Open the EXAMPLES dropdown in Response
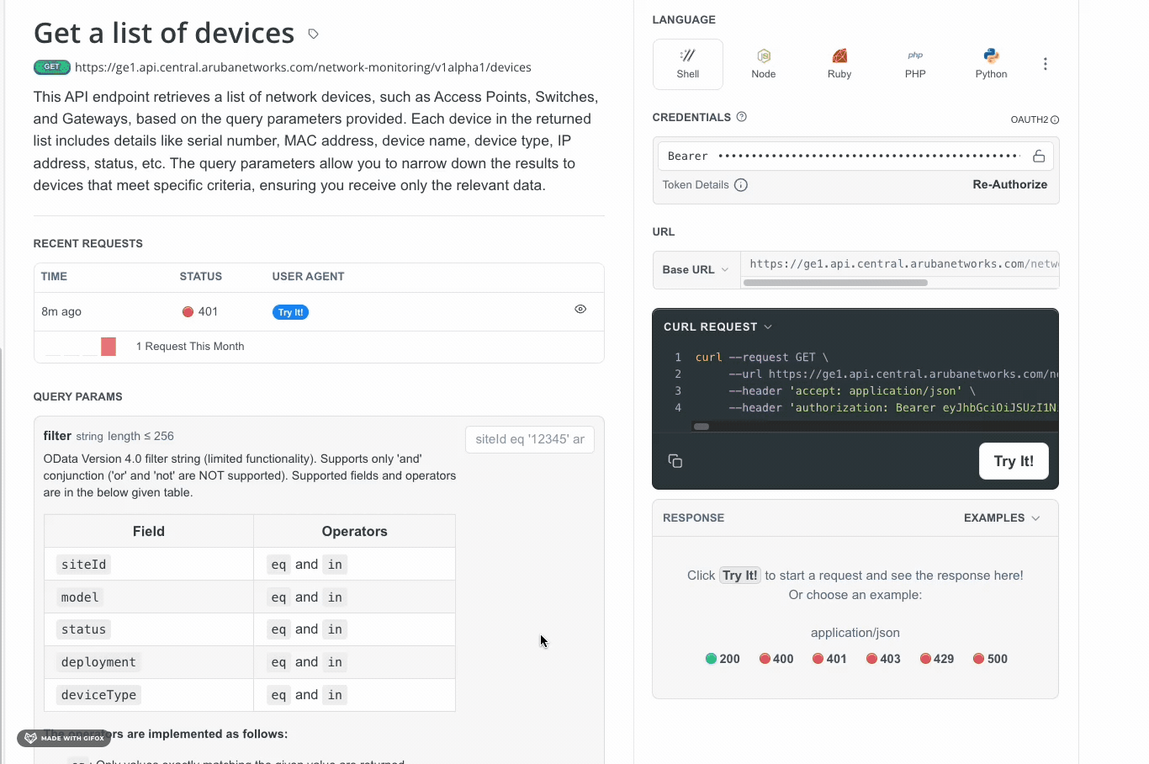The width and height of the screenshot is (1149, 764). click(1002, 518)
